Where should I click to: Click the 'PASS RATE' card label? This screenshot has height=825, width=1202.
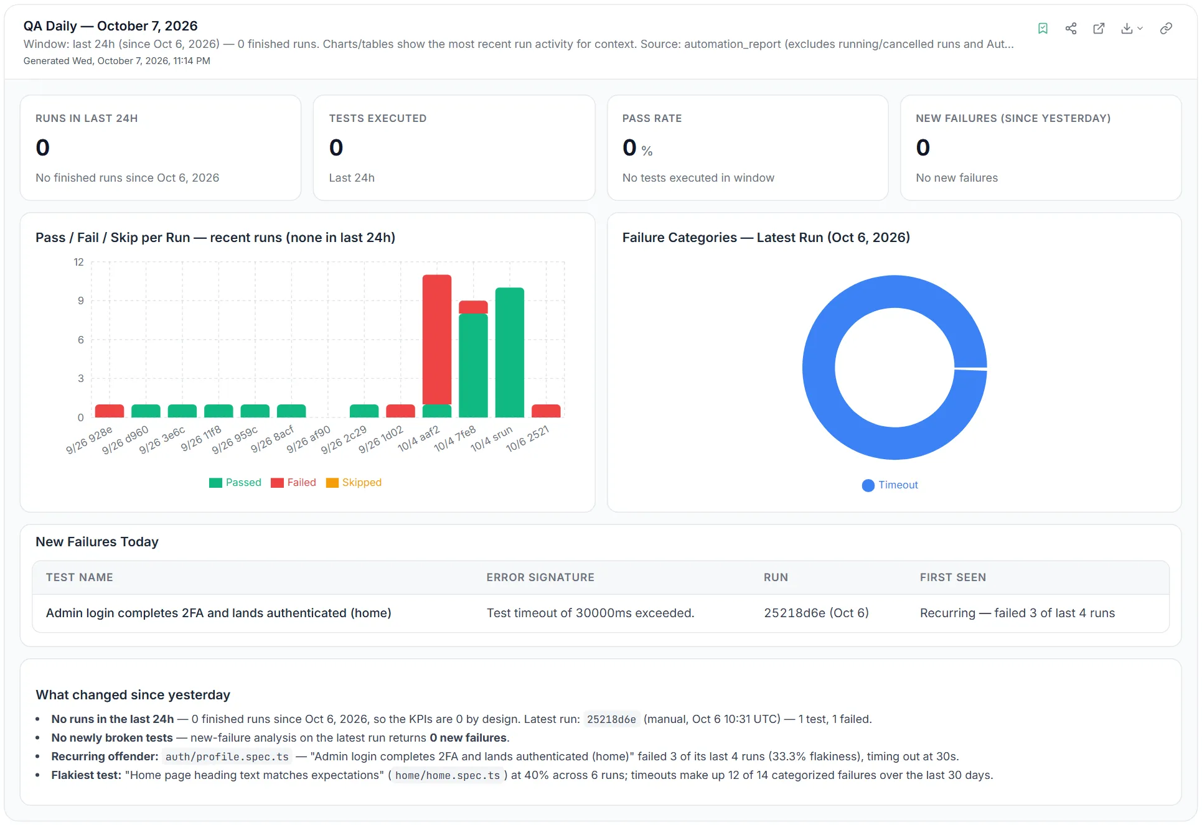click(652, 118)
